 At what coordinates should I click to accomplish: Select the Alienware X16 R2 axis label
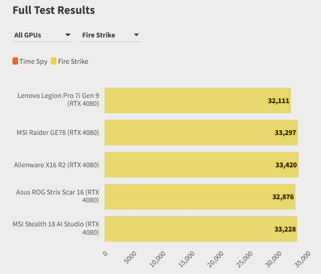pyautogui.click(x=56, y=165)
